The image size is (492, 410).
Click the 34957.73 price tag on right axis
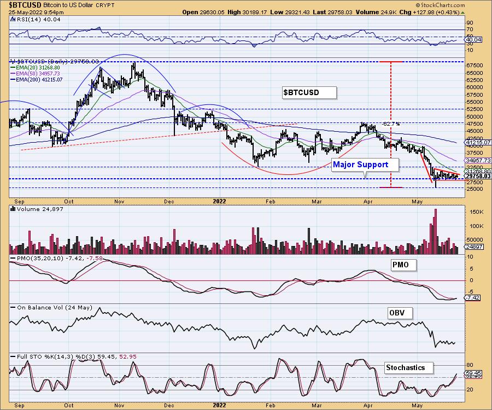click(x=478, y=160)
